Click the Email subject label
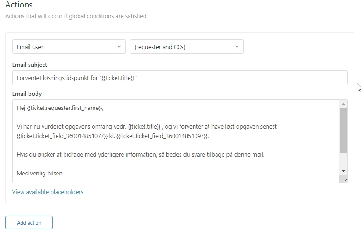This screenshot has height=232, width=361. pos(29,65)
